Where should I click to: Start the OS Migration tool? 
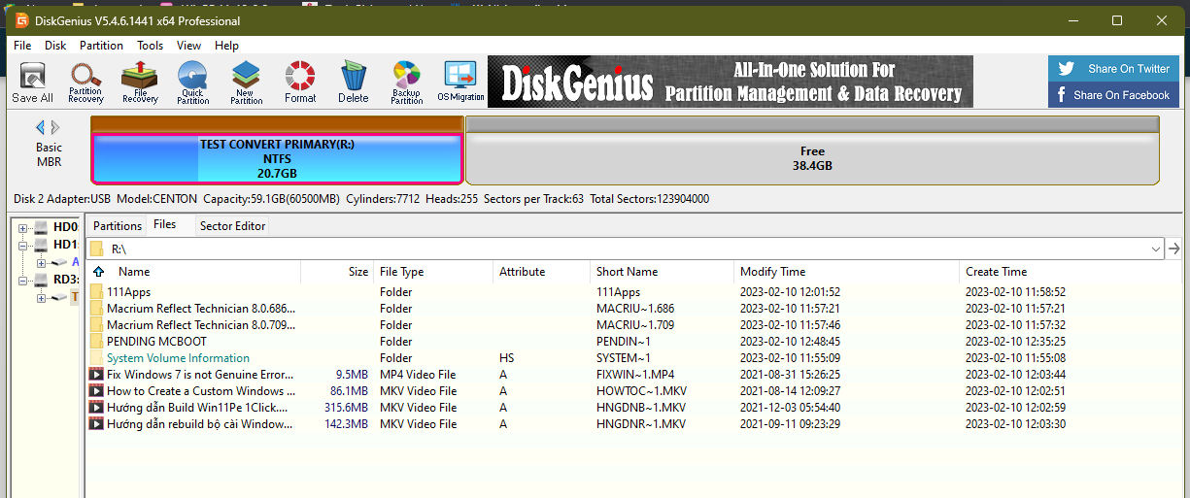click(x=460, y=82)
